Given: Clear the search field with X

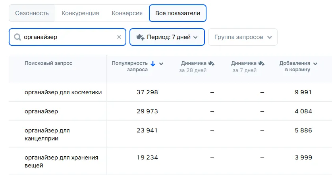Looking at the screenshot, I should 119,37.
